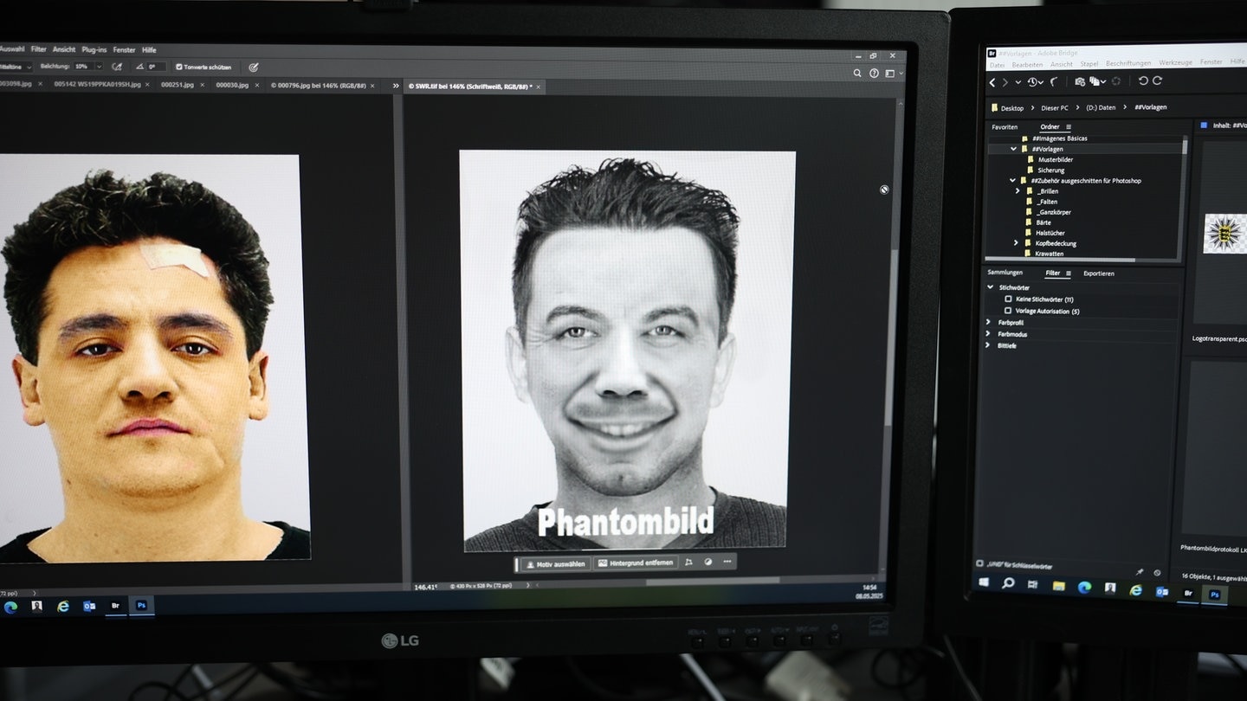Image resolution: width=1247 pixels, height=701 pixels.
Task: Open Outlook from left taskbar
Action: point(89,607)
